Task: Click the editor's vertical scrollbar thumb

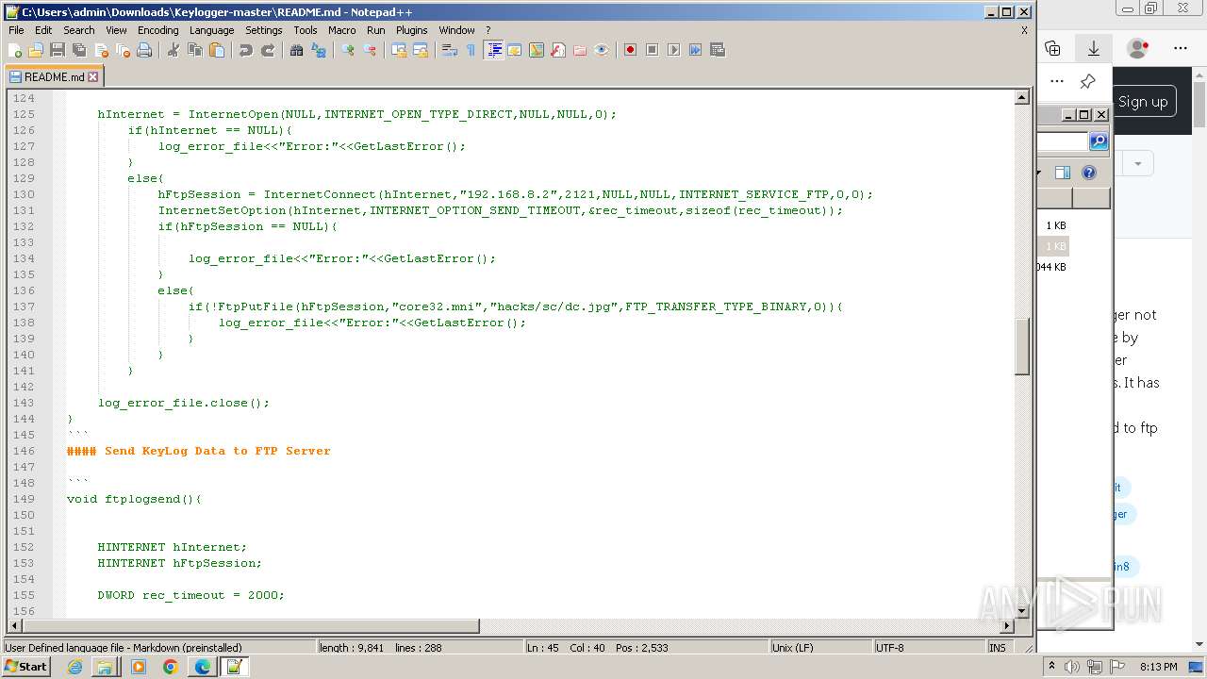Action: tap(1022, 347)
